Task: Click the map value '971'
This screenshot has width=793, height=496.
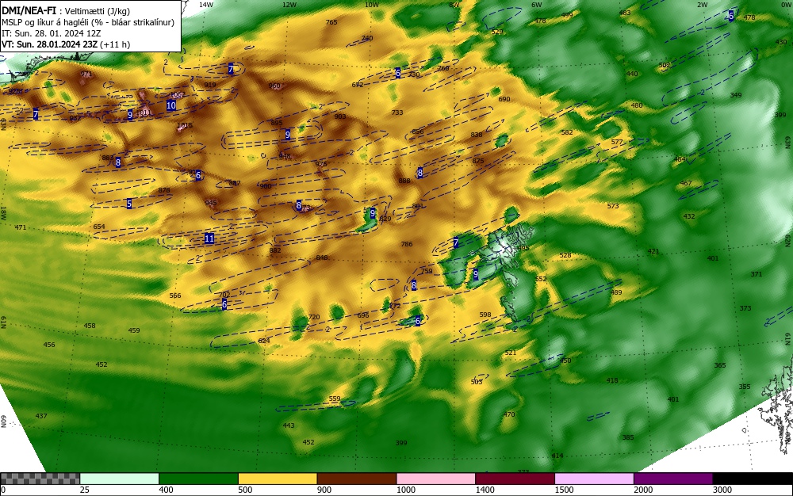Action: 86,74
